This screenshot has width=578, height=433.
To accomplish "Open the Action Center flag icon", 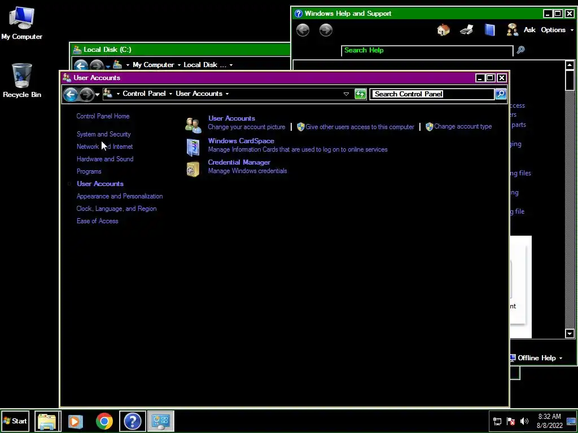I will pos(511,421).
